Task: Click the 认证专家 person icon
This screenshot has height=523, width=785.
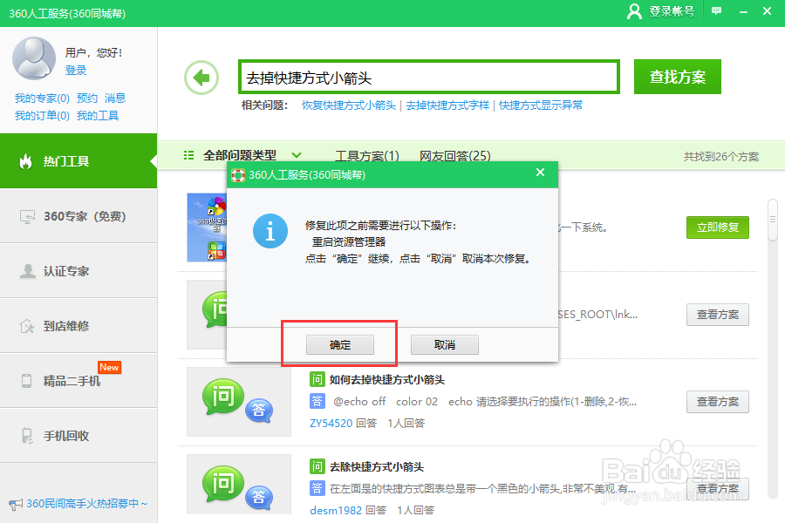Action: [29, 270]
